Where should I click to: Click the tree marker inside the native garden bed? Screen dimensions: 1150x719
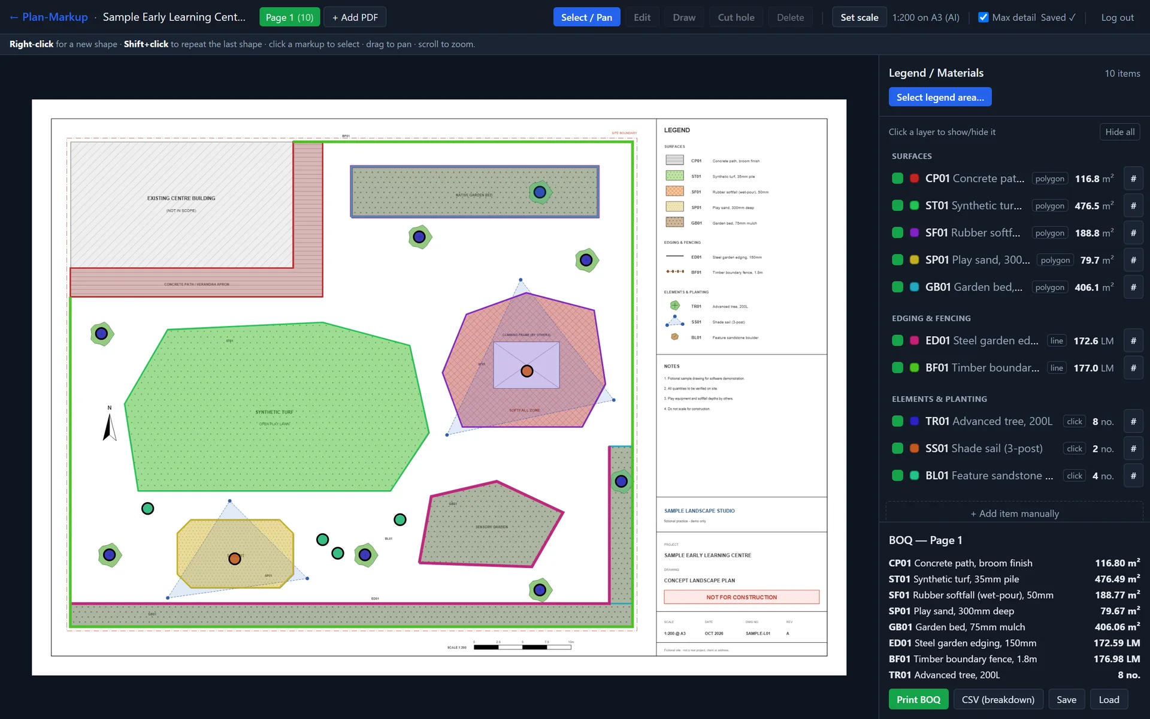tap(540, 192)
